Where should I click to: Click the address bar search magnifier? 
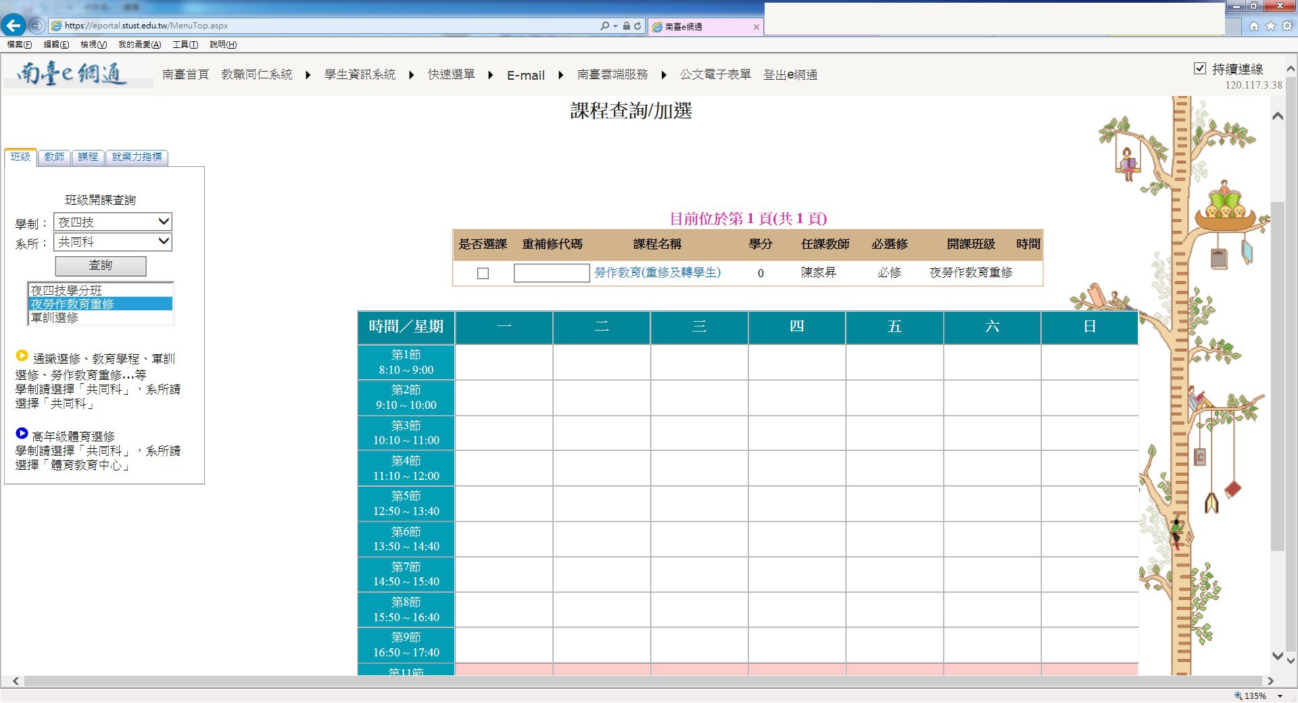click(604, 26)
